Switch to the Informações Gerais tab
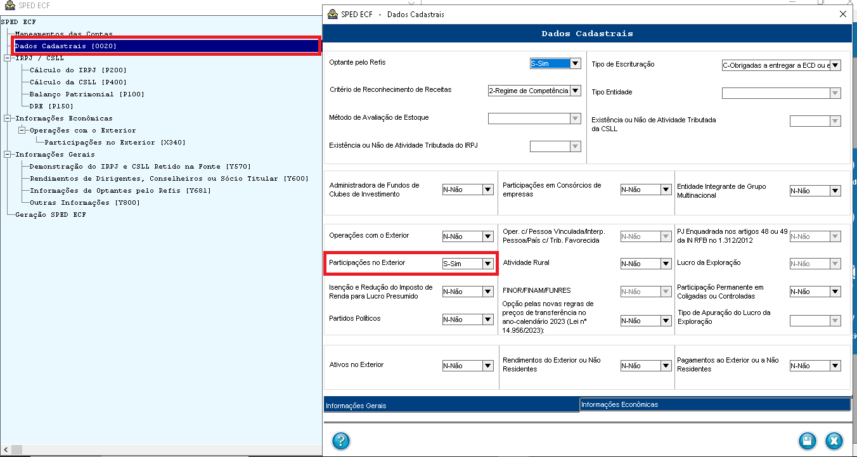Viewport: 857px width, 457px height. tap(451, 406)
